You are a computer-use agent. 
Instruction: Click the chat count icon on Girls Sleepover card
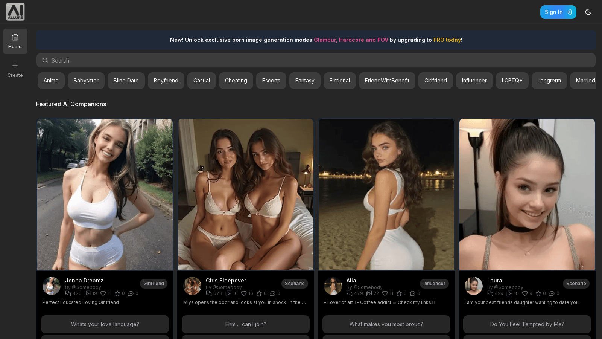pos(209,293)
